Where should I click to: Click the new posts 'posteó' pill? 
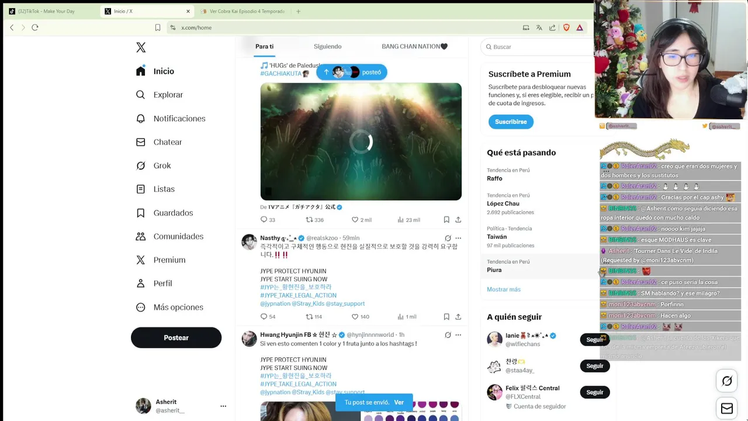(351, 72)
